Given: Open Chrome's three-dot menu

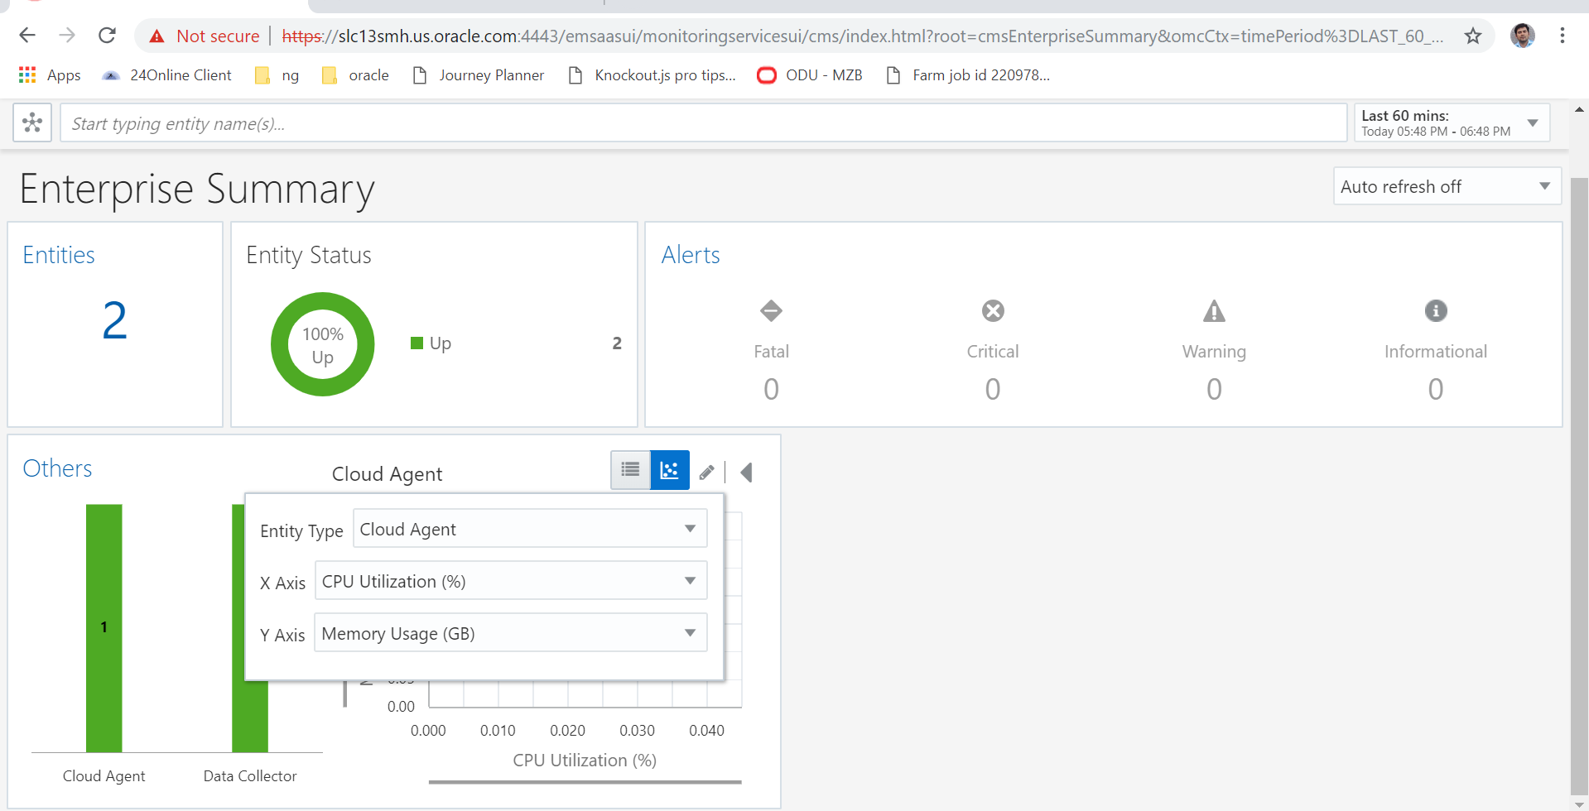Looking at the screenshot, I should point(1562,36).
